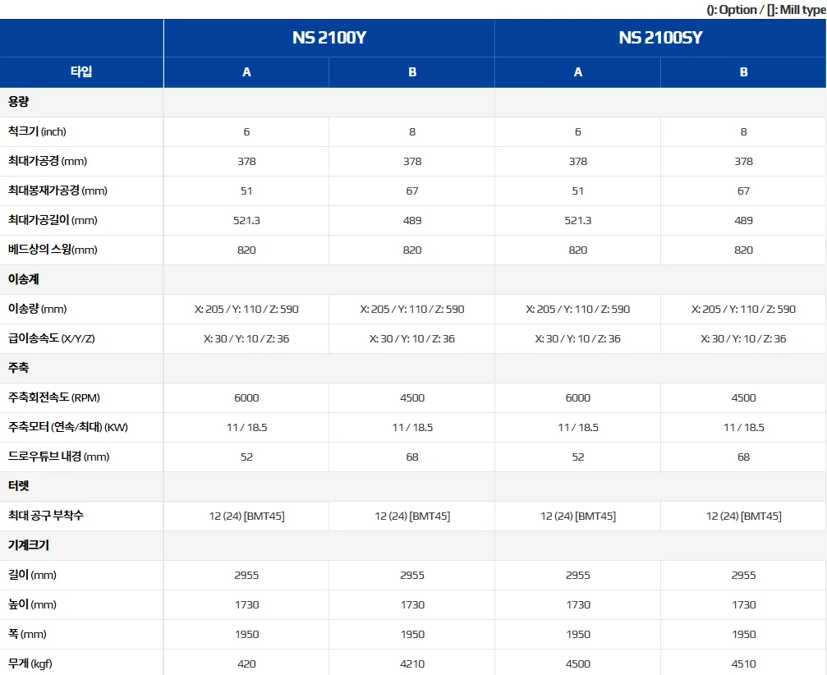Click the type A header under NS 2100SY
The width and height of the screenshot is (827, 675).
tap(578, 72)
